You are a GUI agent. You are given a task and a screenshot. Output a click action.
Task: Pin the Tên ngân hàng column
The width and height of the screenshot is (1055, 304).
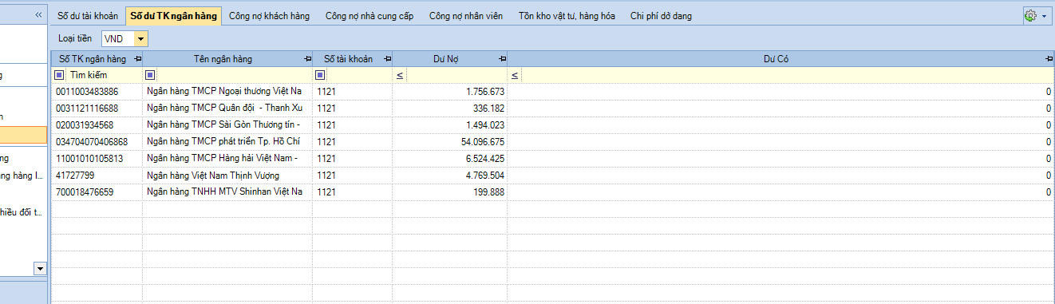click(x=308, y=59)
